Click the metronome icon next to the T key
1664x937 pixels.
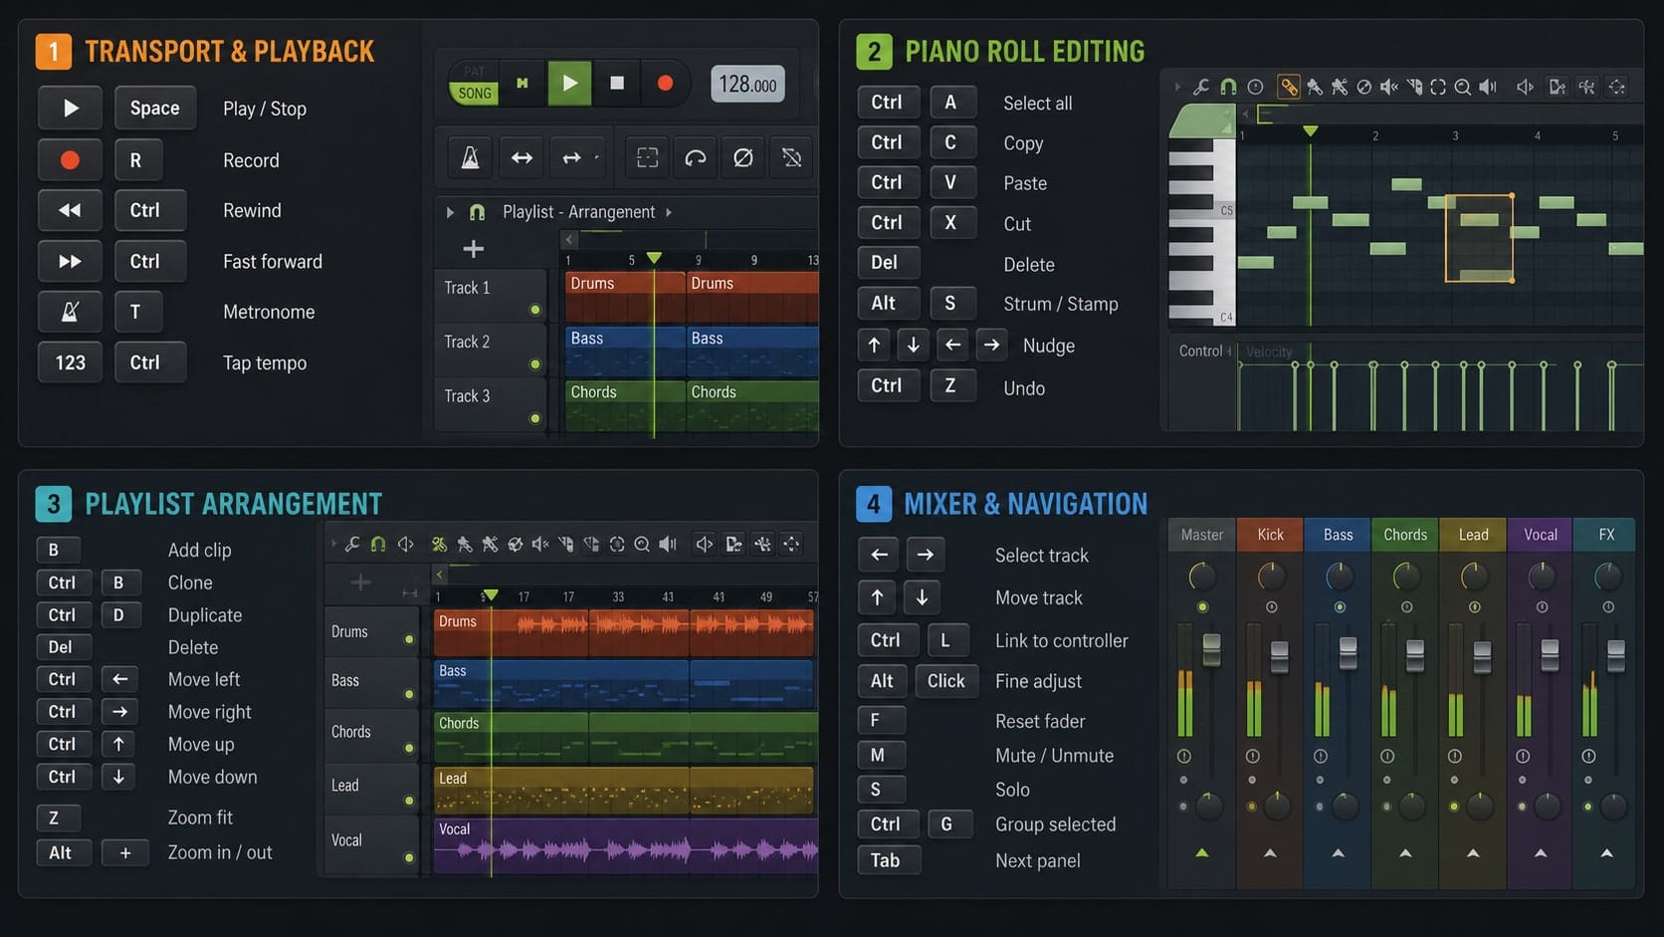pyautogui.click(x=70, y=312)
